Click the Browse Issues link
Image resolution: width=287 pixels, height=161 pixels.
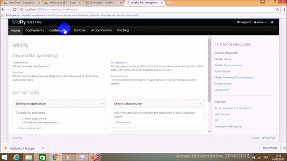[223, 84]
